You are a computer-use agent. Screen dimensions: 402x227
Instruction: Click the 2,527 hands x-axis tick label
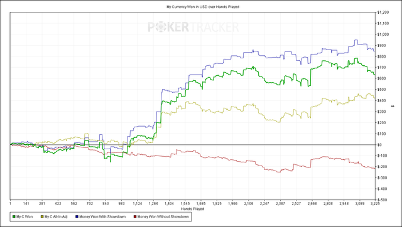[296, 204]
